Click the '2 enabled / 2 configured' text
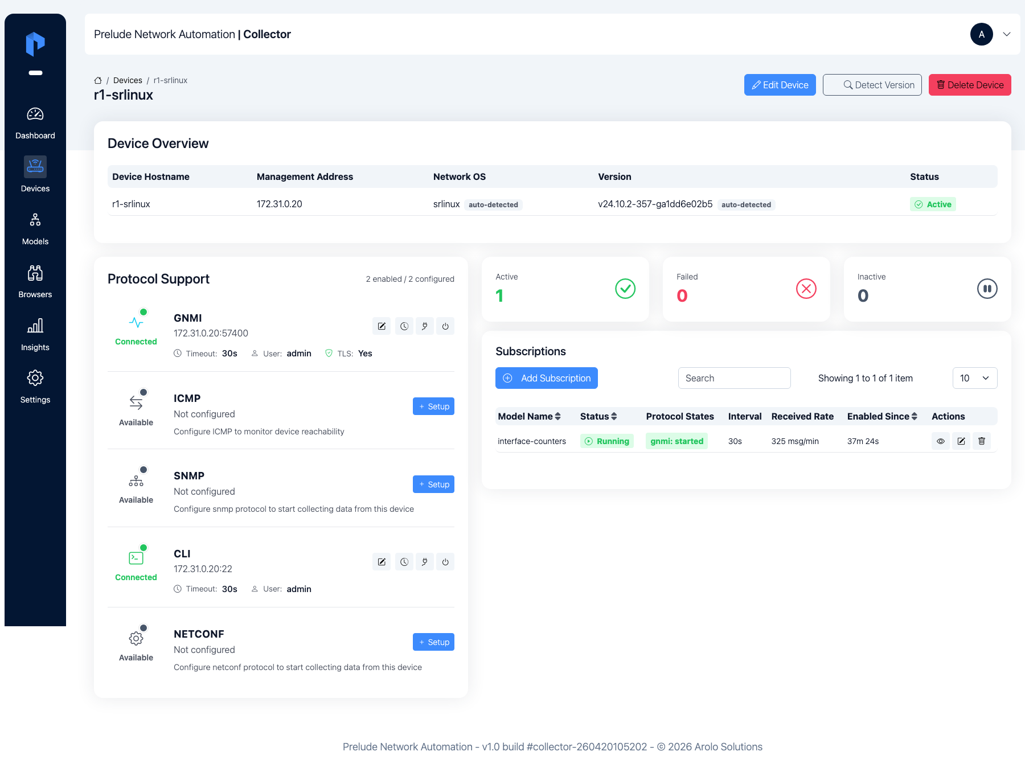 [x=410, y=279]
